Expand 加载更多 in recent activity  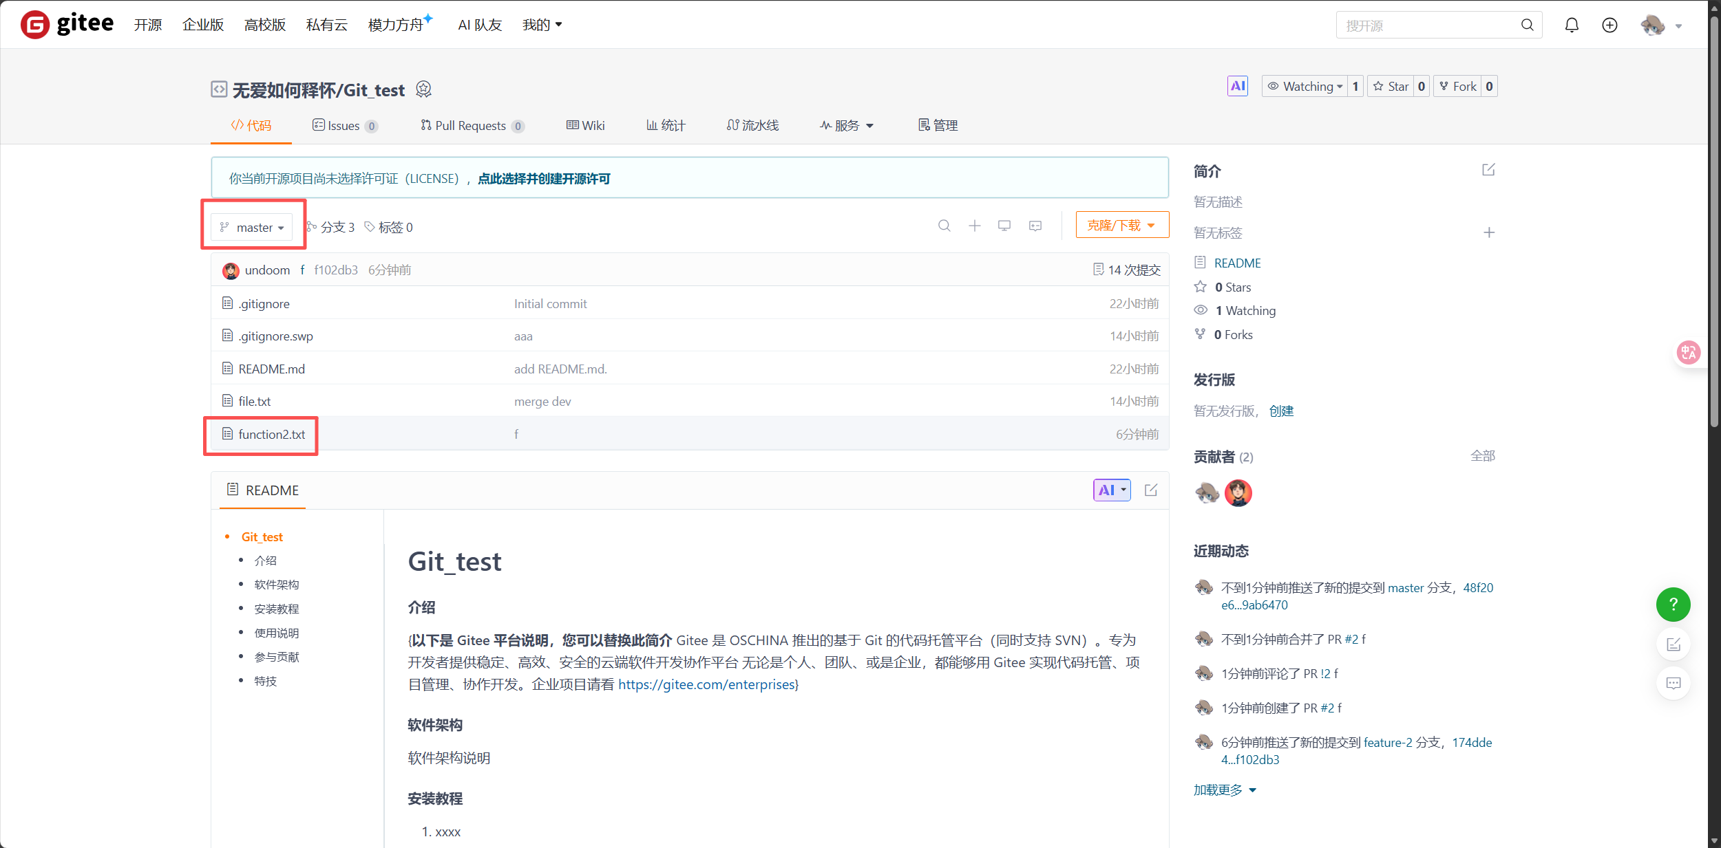click(1225, 790)
